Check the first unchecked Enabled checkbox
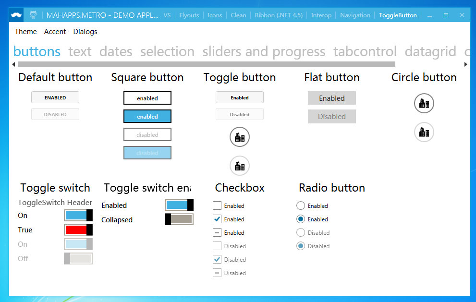The height and width of the screenshot is (302, 476). 217,205
